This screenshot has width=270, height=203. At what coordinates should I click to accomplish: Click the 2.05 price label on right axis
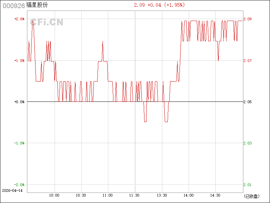pos(248,102)
